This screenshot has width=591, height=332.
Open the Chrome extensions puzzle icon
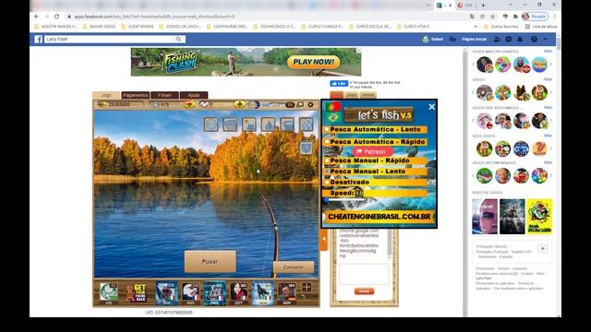(515, 17)
